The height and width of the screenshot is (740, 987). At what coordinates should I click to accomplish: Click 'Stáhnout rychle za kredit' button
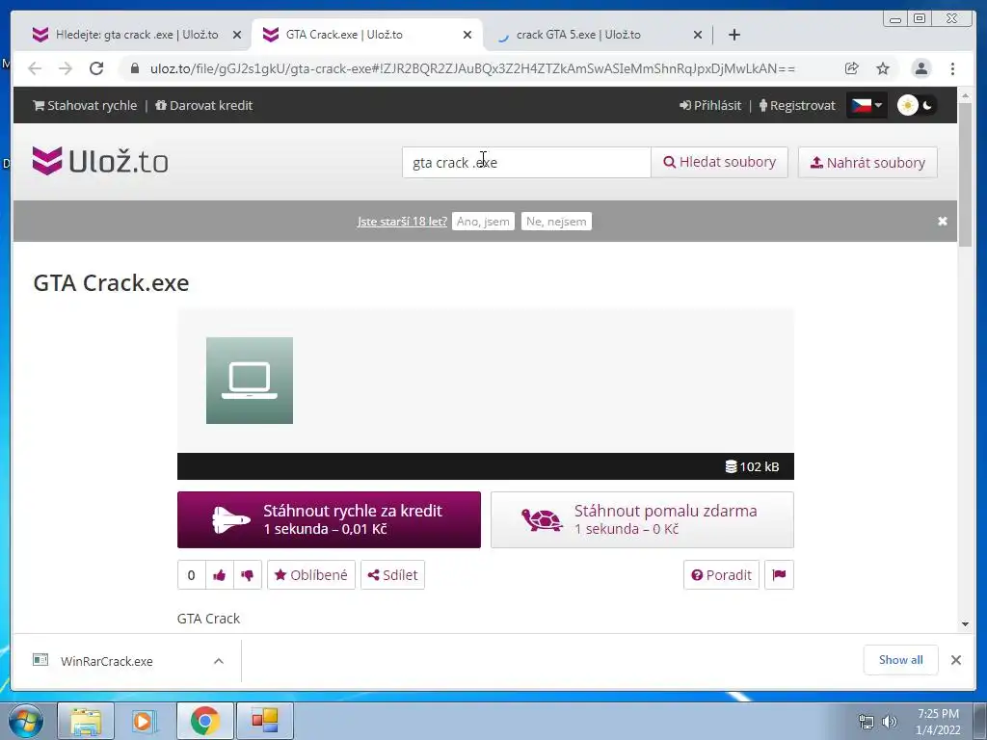(329, 519)
